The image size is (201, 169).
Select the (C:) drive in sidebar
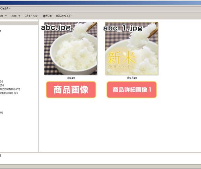(2, 81)
